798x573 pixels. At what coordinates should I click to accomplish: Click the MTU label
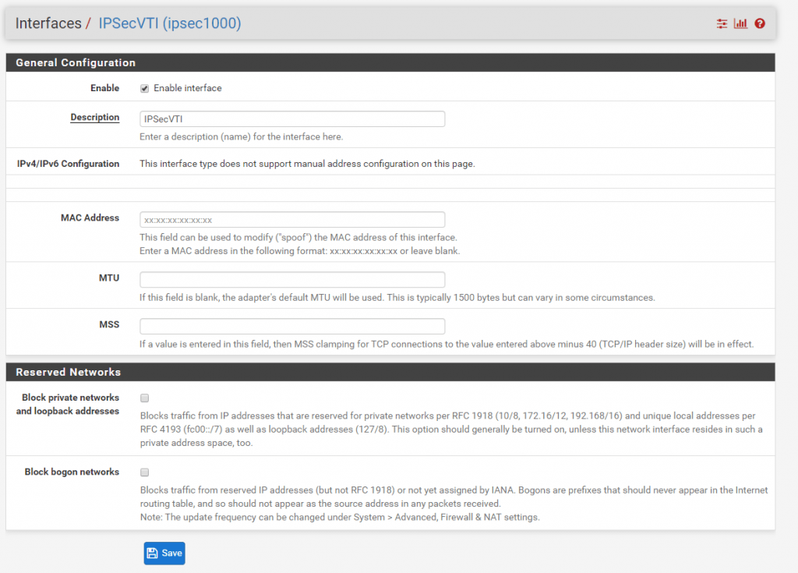[109, 278]
